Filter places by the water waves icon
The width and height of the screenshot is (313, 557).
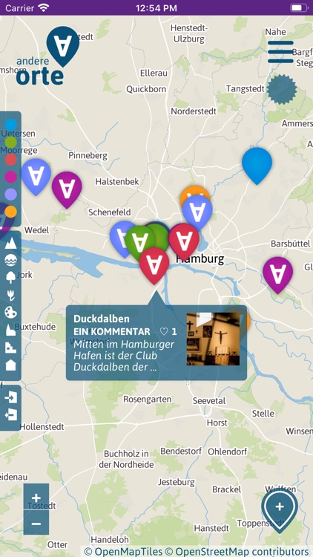(x=10, y=261)
